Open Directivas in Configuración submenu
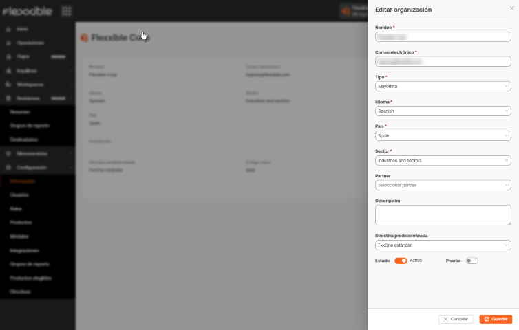Image resolution: width=519 pixels, height=330 pixels. [x=20, y=292]
